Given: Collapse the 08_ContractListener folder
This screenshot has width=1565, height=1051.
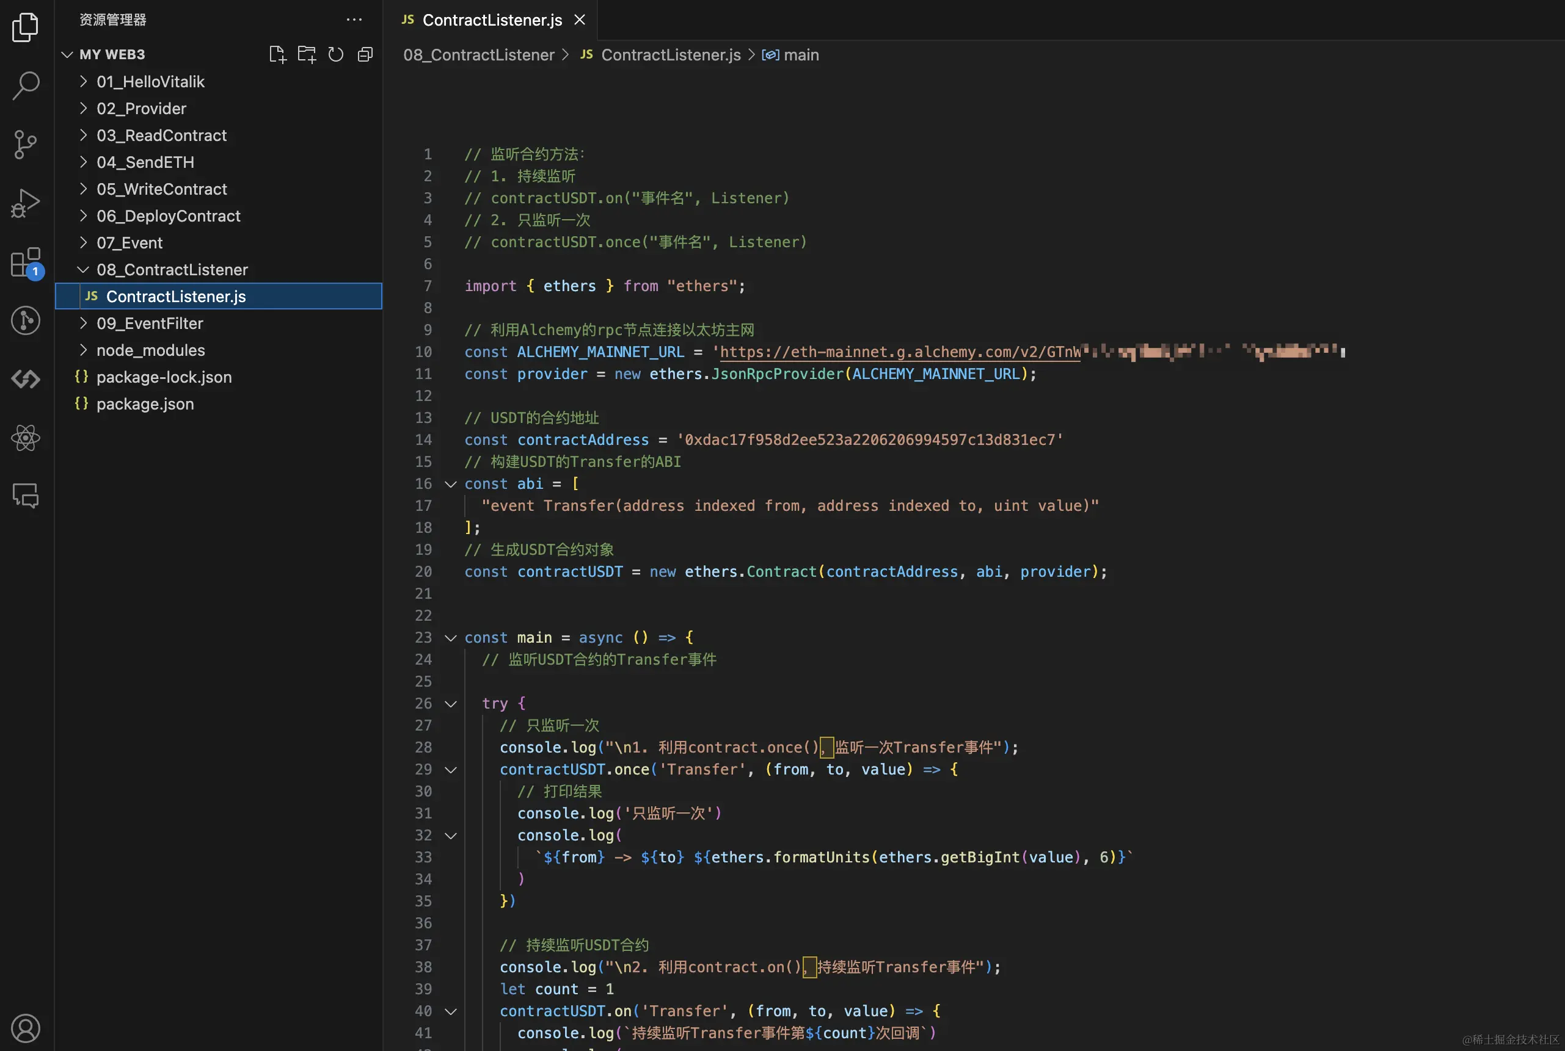Looking at the screenshot, I should point(172,269).
